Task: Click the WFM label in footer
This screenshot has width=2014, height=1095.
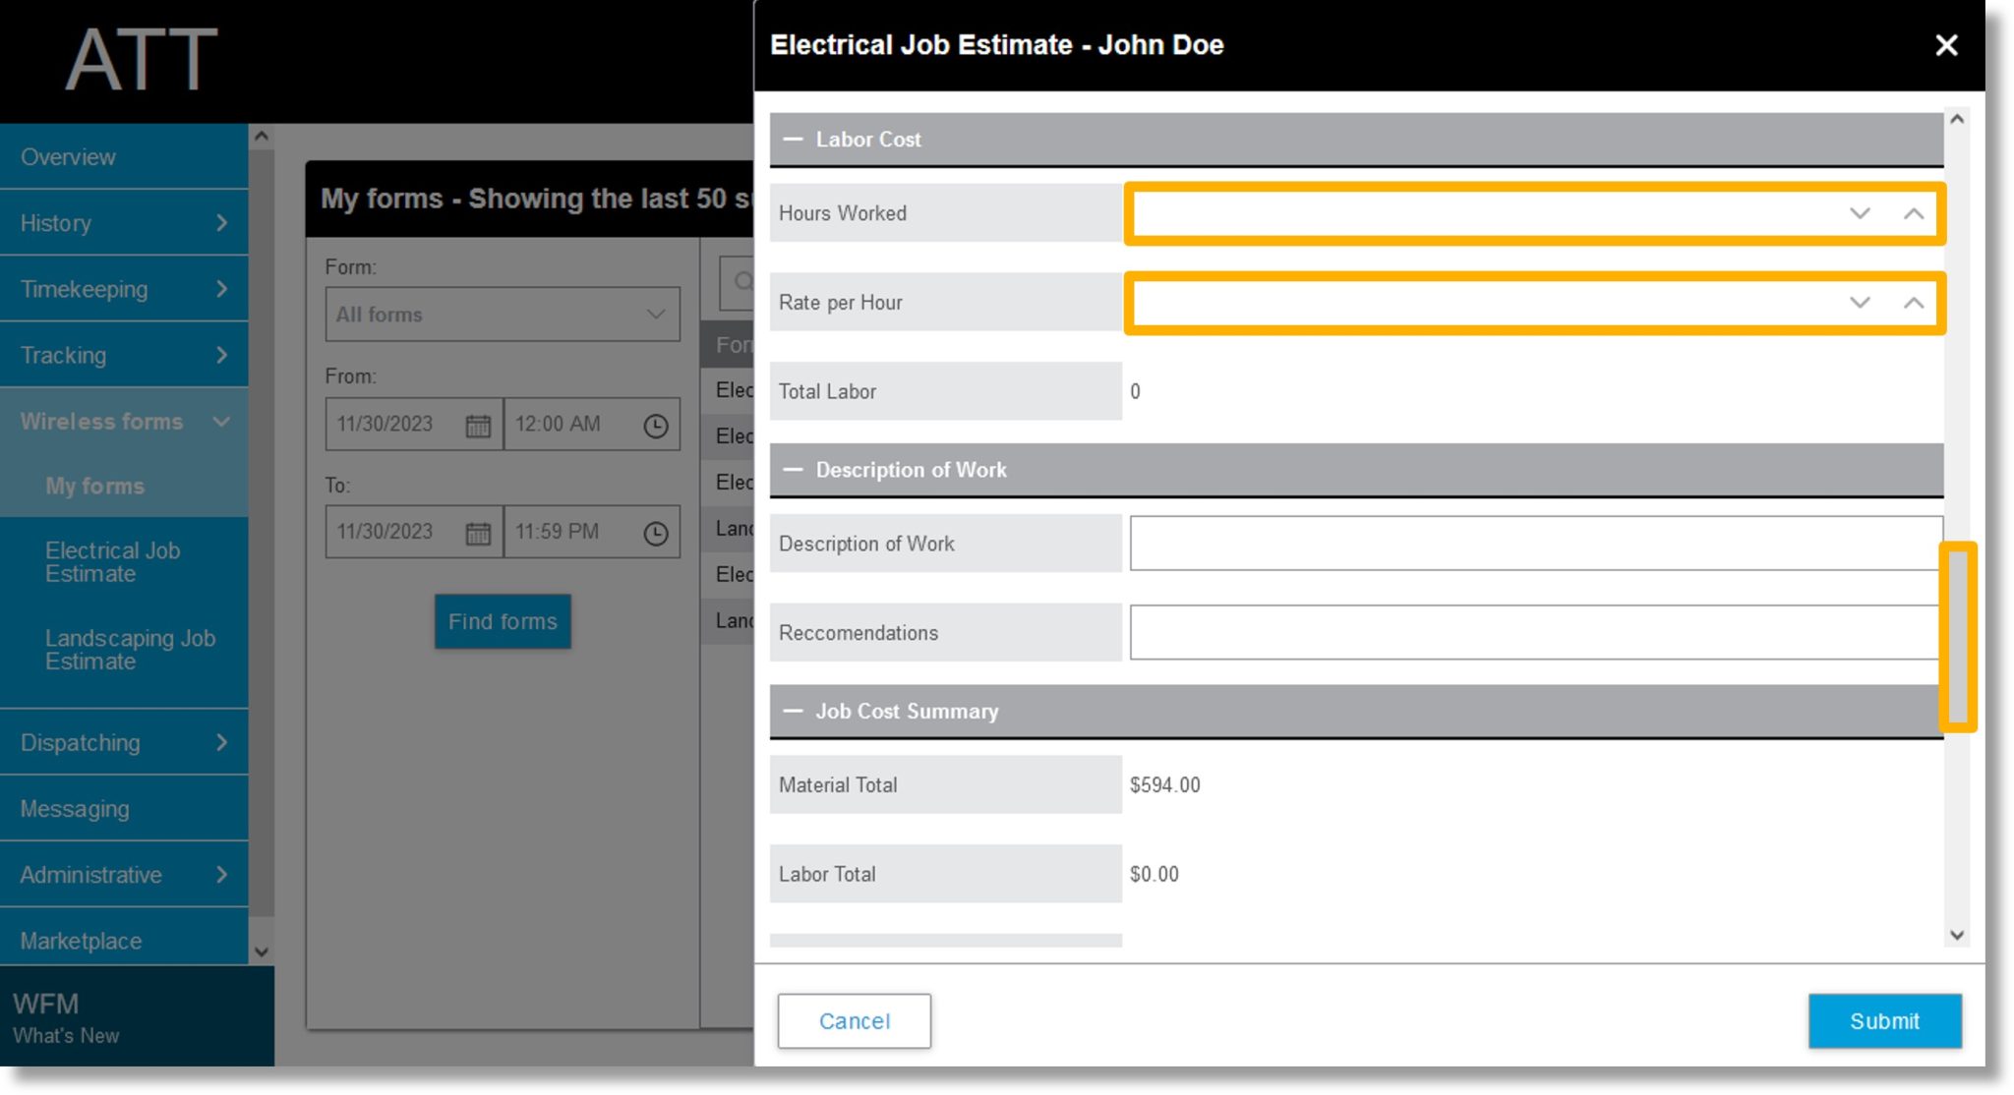Action: 45,1004
